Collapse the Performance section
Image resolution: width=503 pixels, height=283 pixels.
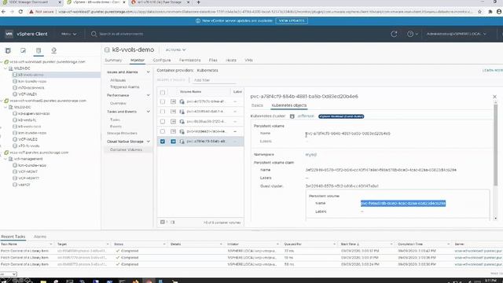149,95
